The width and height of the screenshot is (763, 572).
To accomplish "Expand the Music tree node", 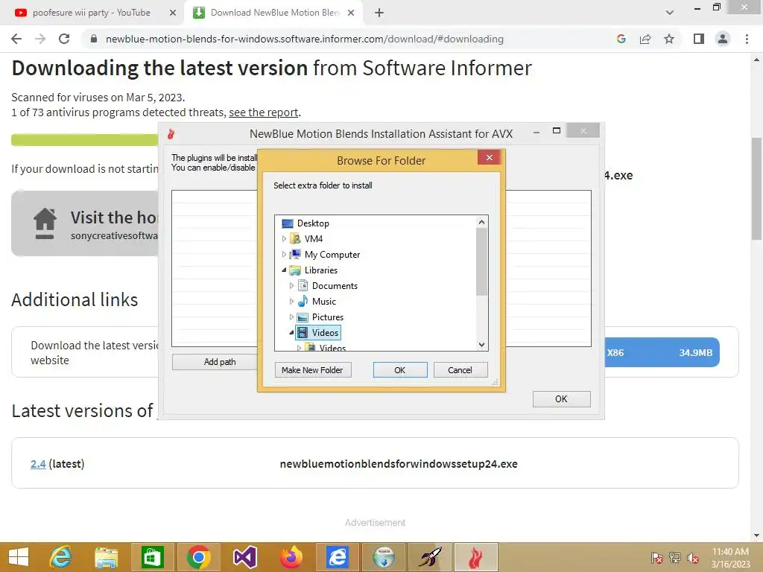I will tap(291, 301).
